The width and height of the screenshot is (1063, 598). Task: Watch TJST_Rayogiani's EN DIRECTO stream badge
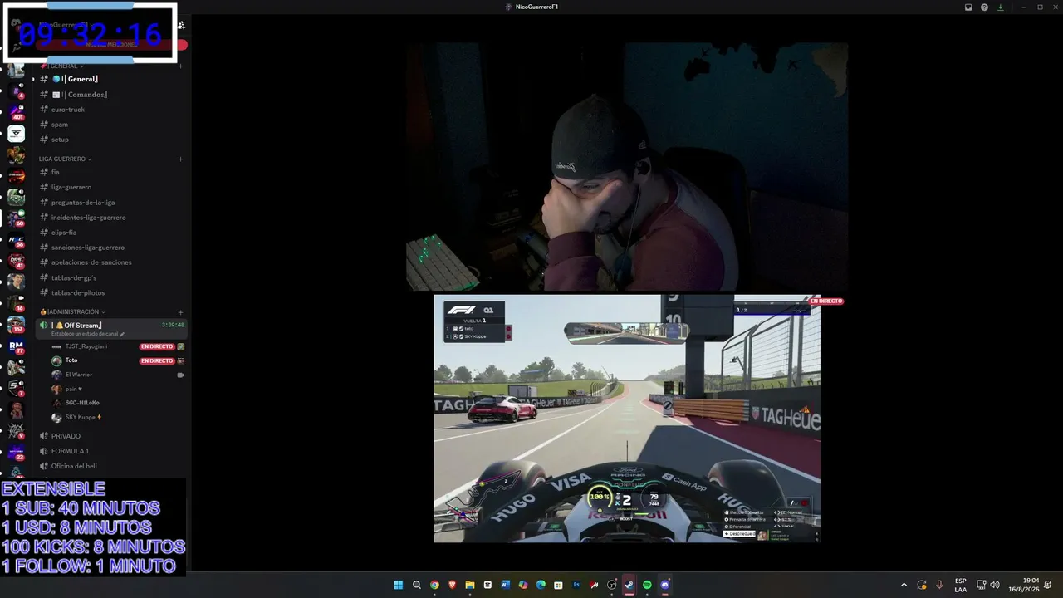[x=156, y=346]
